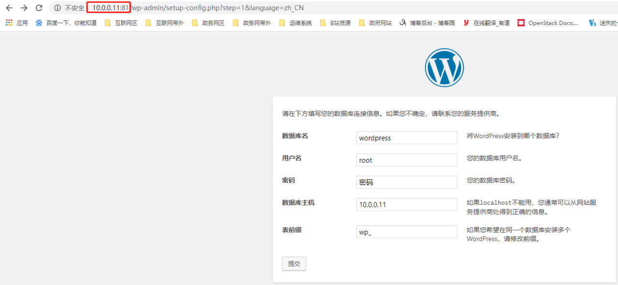The image size is (618, 285).
Task: Click the address bar URL
Action: [x=198, y=8]
